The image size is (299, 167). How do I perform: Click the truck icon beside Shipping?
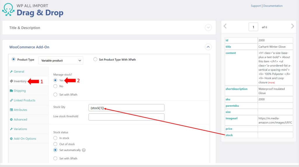[11, 90]
